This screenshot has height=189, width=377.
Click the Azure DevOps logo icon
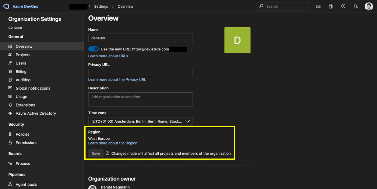pyautogui.click(x=6, y=7)
